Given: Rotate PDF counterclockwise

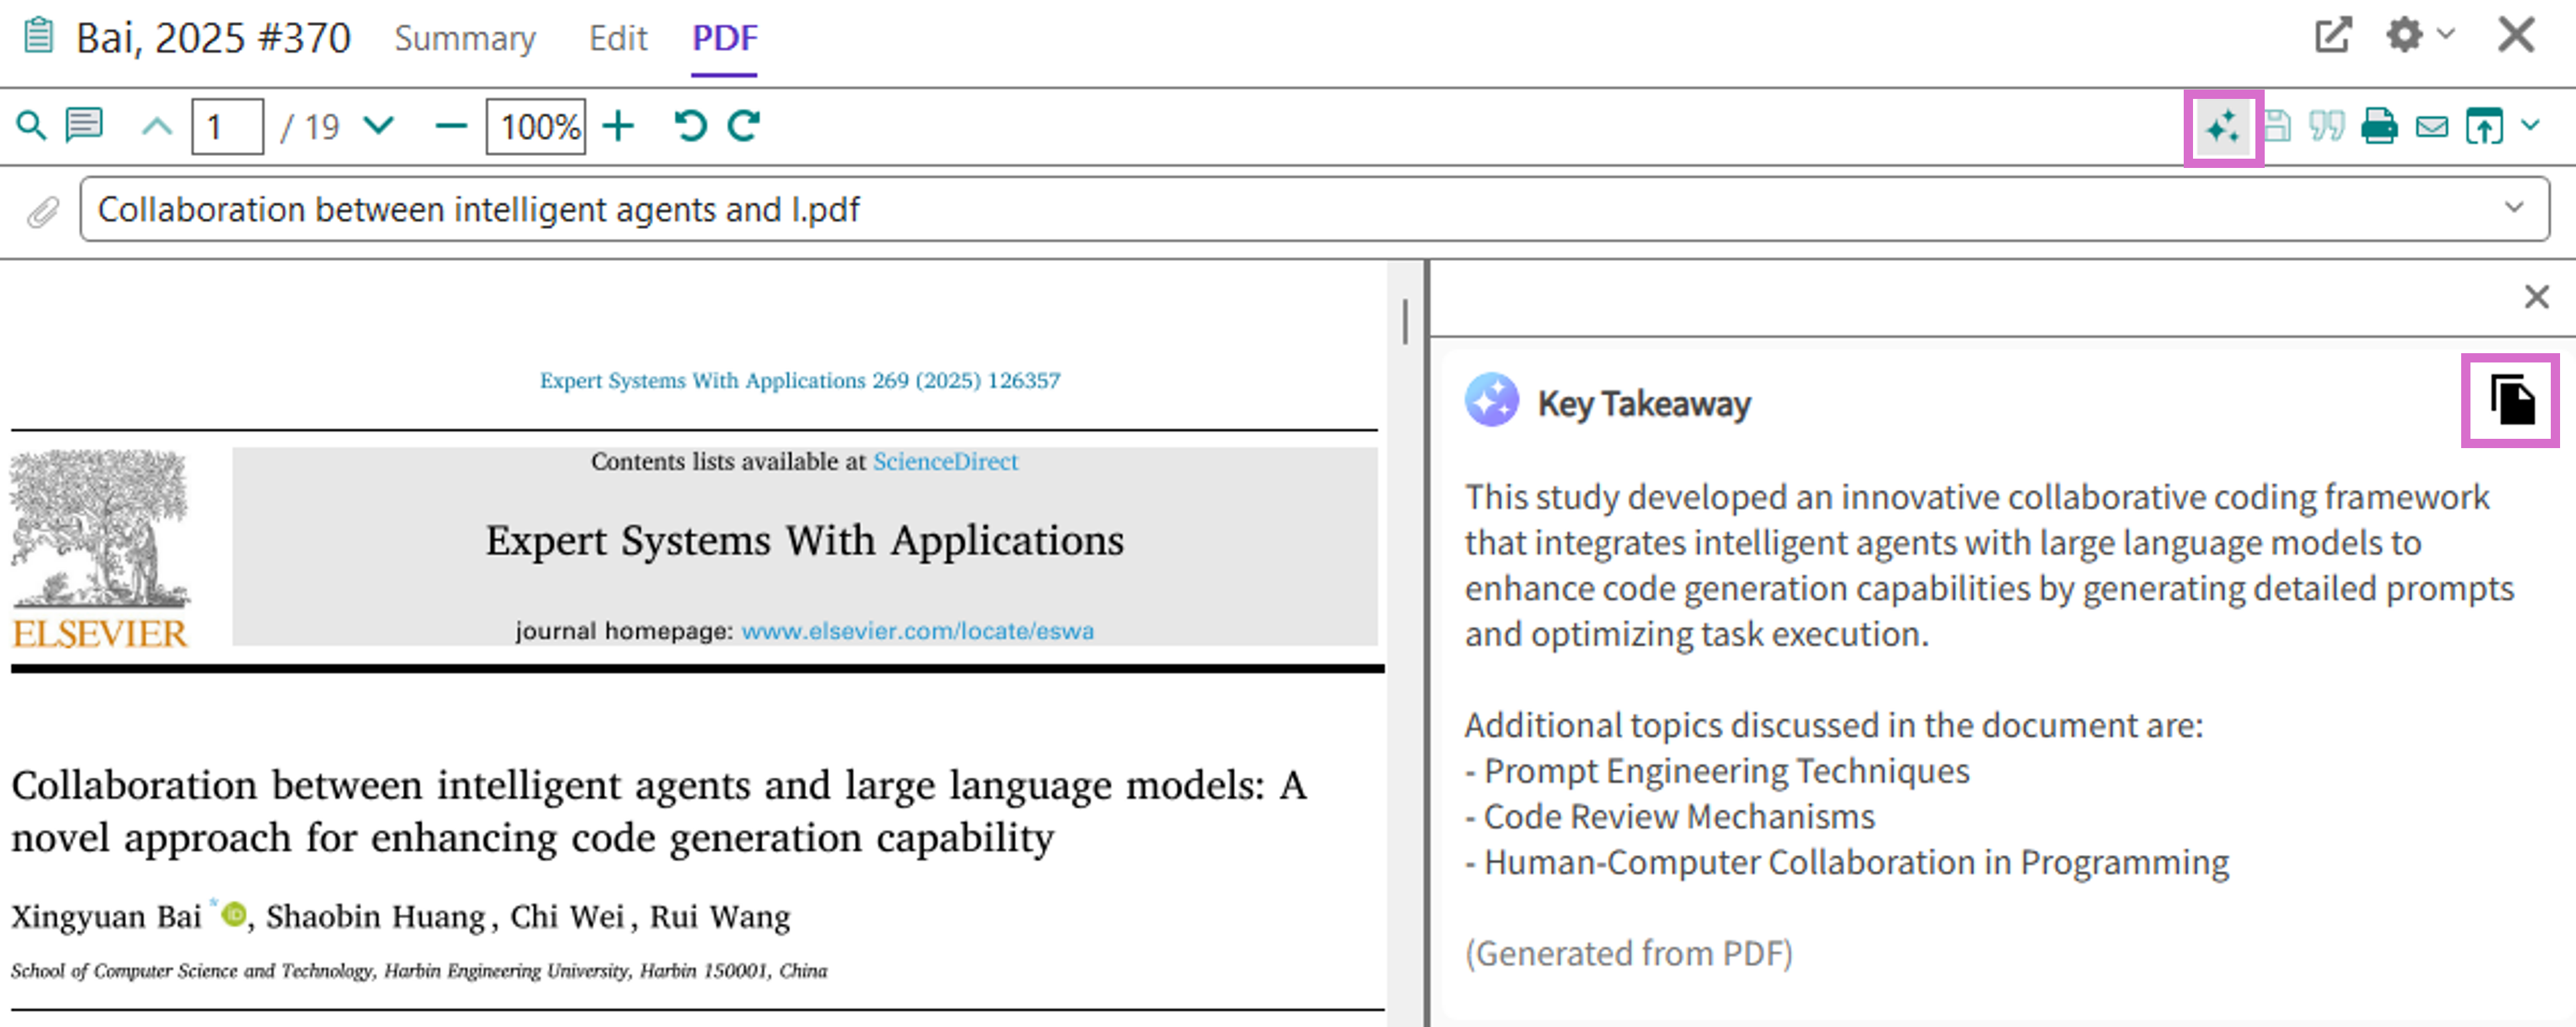Looking at the screenshot, I should [690, 126].
